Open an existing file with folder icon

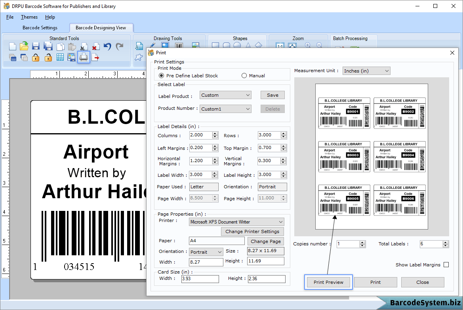point(24,46)
